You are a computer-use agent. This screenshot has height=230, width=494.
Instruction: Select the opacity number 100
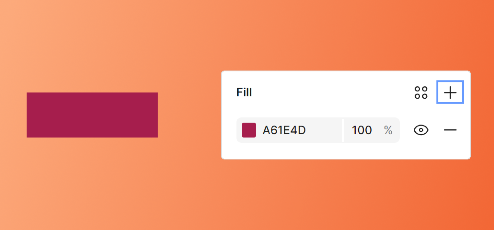pos(362,130)
